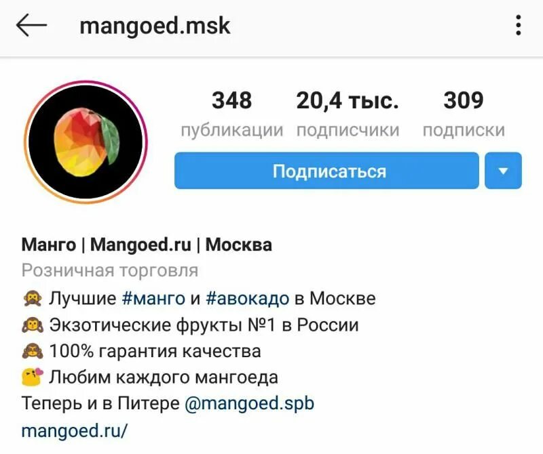Open the mango profile picture story
Image resolution: width=543 pixels, height=454 pixels.
[86, 142]
